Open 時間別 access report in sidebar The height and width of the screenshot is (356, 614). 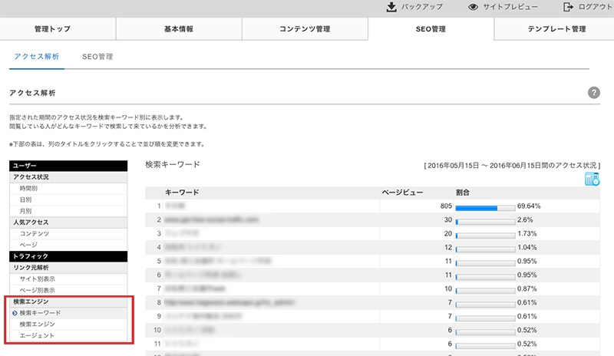point(28,188)
